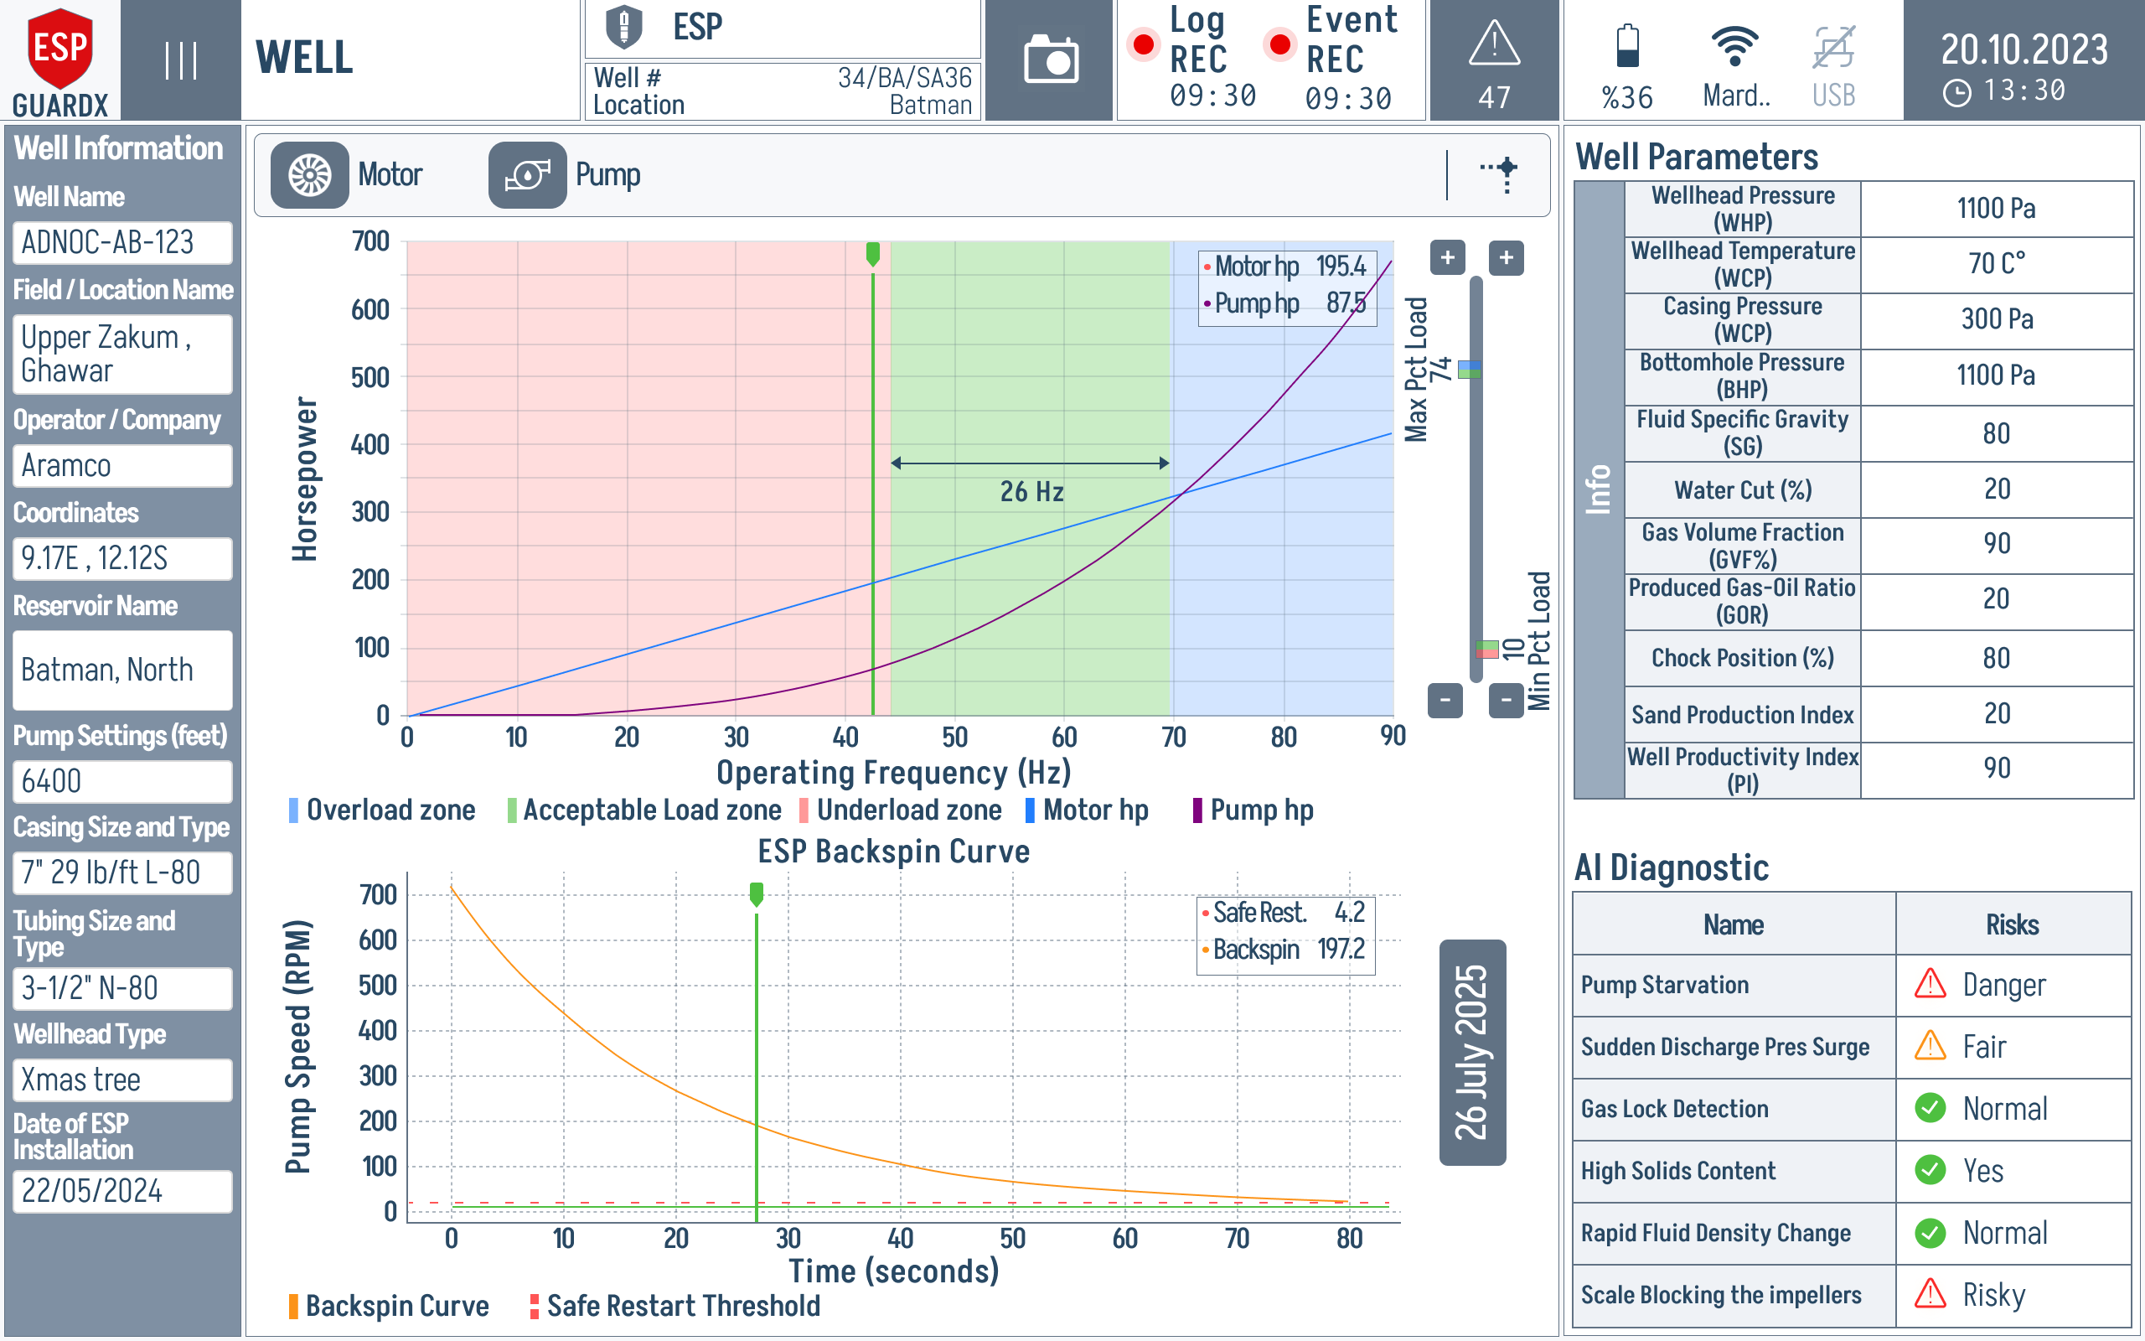Switch to the Pump tab label
2145x1341 pixels.
click(x=608, y=174)
